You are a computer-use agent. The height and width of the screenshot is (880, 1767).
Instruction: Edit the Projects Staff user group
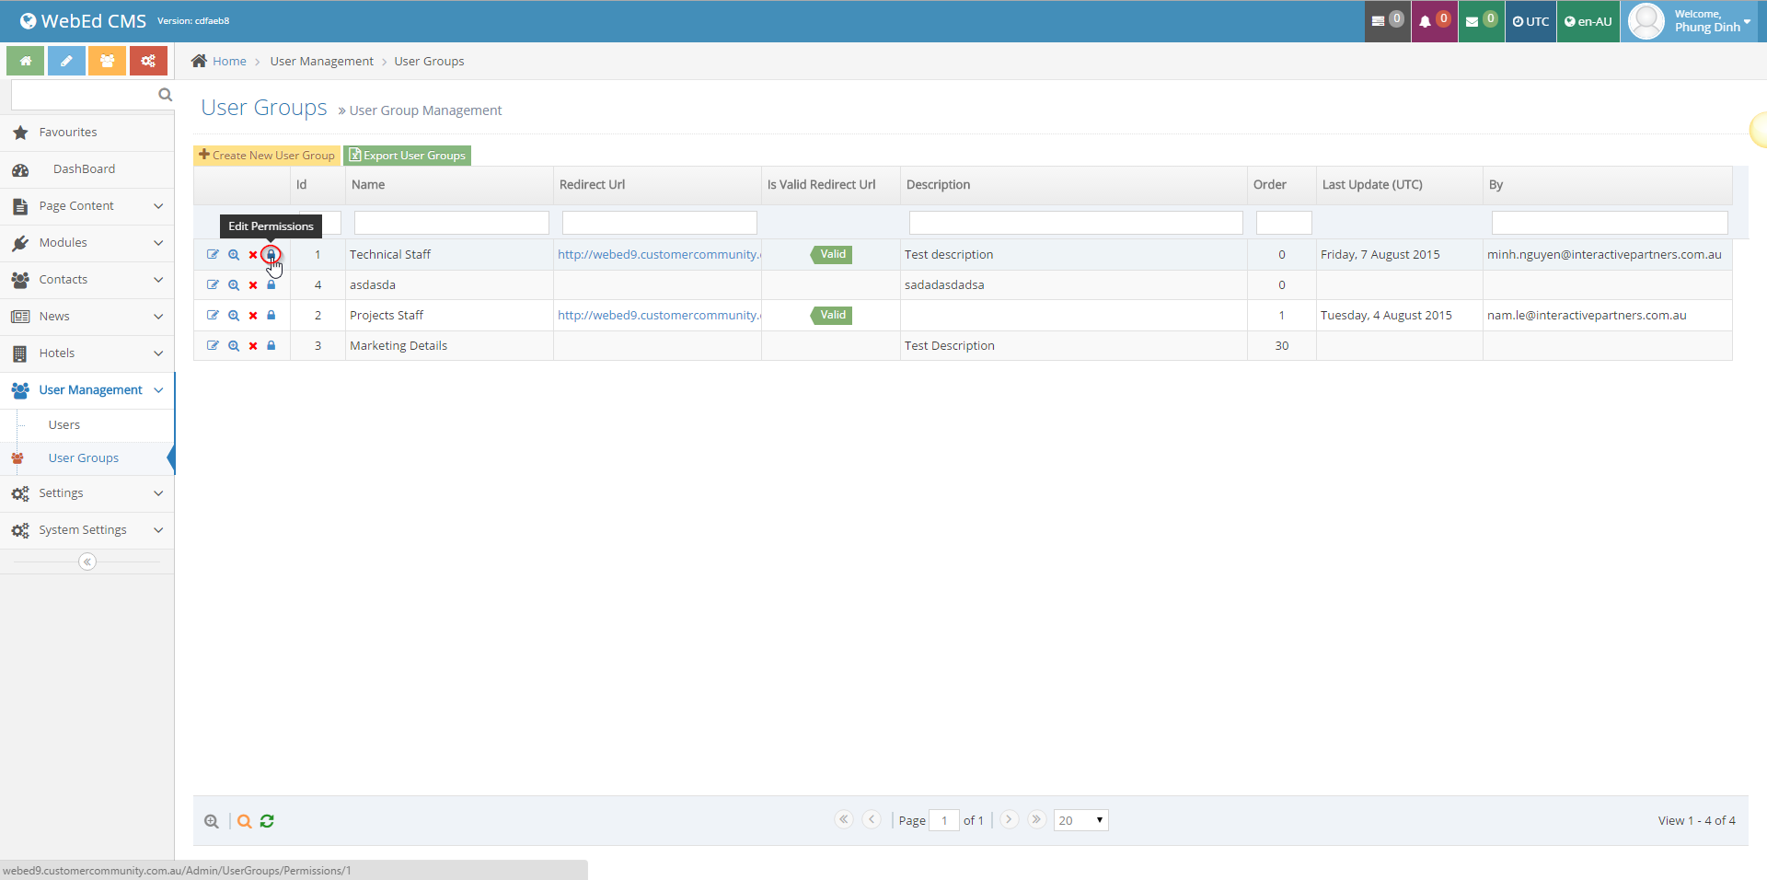(213, 315)
